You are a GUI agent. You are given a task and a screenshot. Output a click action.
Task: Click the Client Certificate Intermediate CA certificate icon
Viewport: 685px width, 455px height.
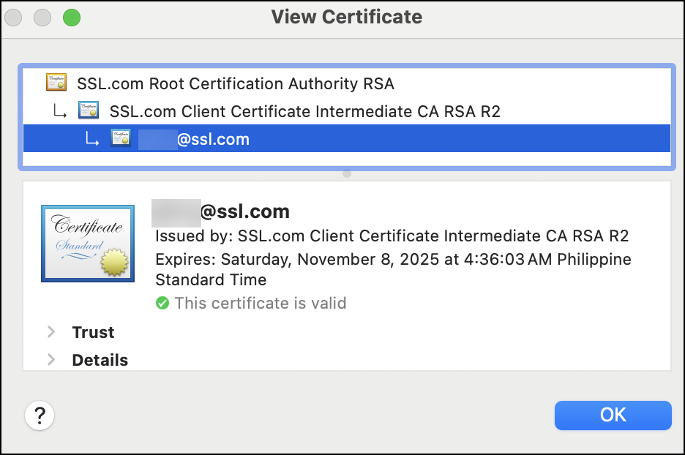coord(89,110)
